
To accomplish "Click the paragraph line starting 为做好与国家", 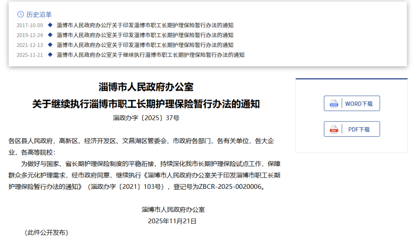I will coord(151,164).
